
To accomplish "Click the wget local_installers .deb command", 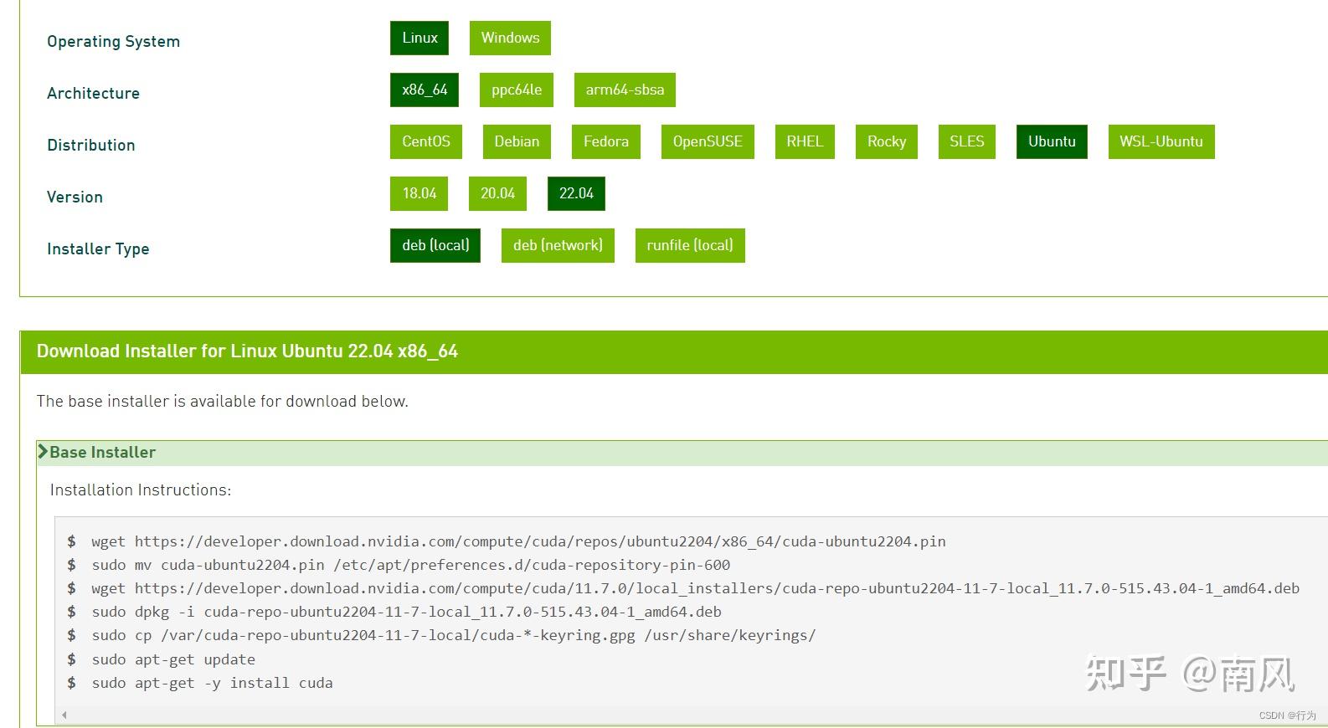I will pyautogui.click(x=695, y=588).
